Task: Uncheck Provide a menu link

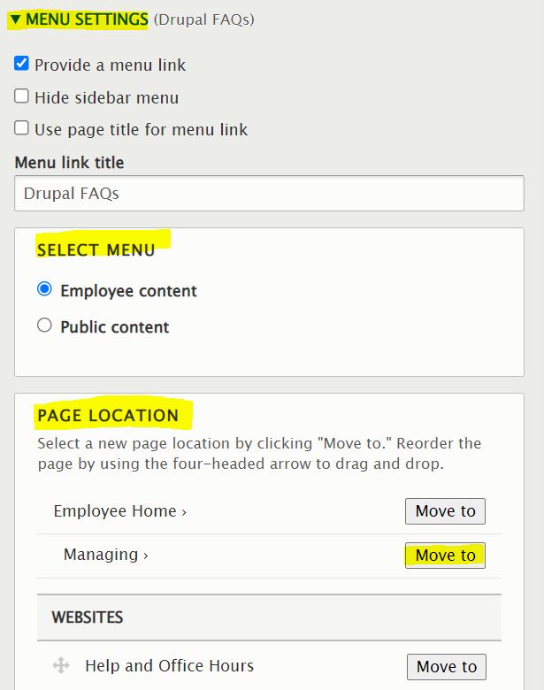Action: [22, 64]
